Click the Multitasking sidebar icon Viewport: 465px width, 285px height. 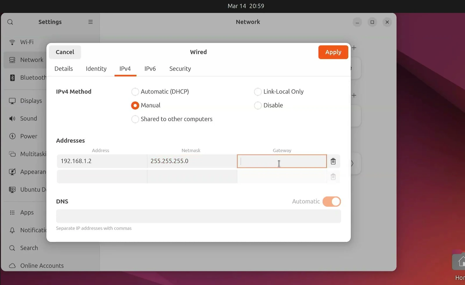[12, 154]
